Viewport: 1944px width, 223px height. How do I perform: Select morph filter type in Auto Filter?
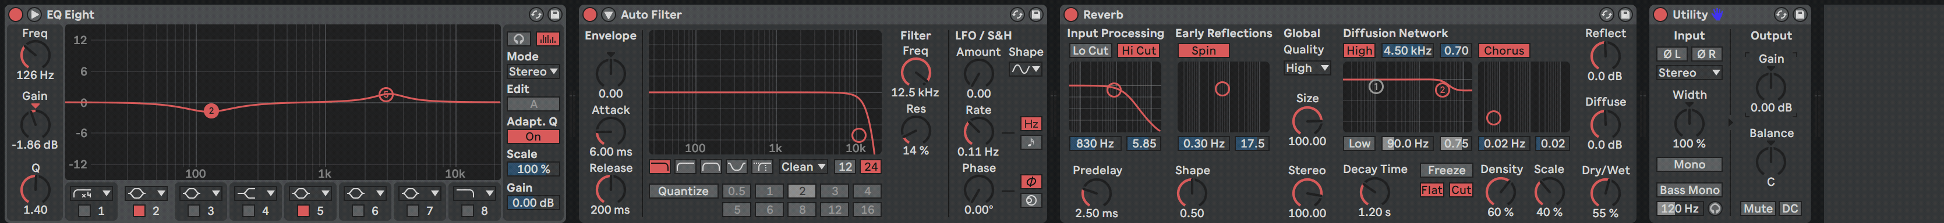click(x=762, y=167)
